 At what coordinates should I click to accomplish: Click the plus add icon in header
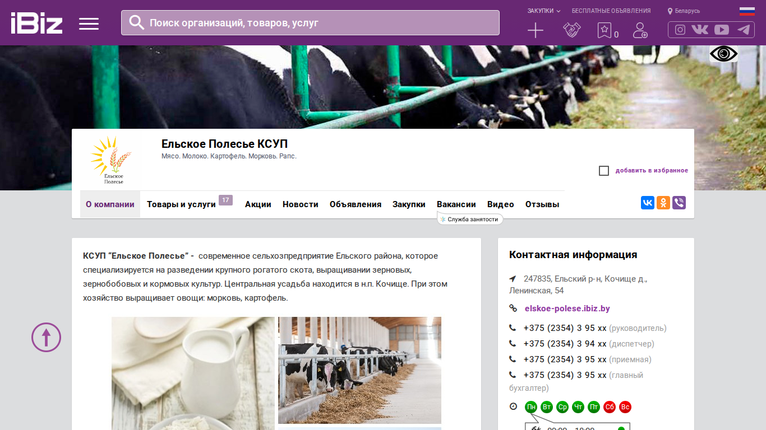(x=536, y=30)
